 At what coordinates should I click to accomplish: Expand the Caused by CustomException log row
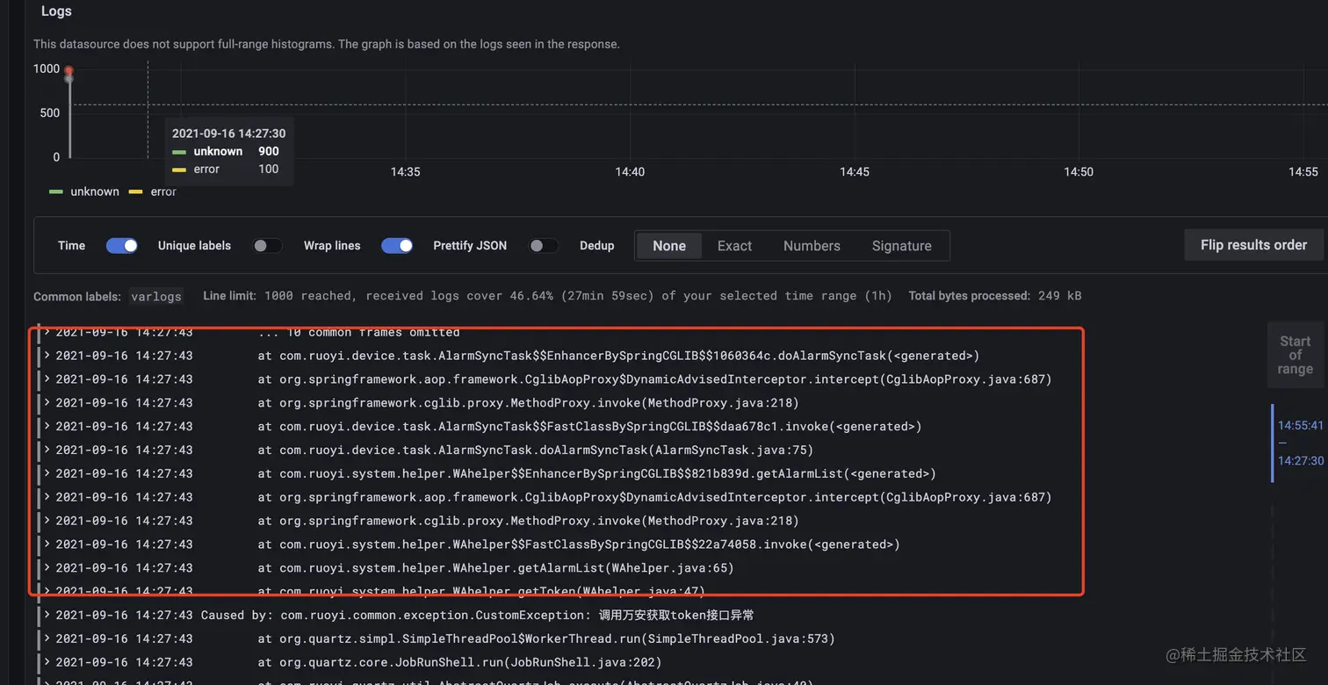[x=47, y=615]
